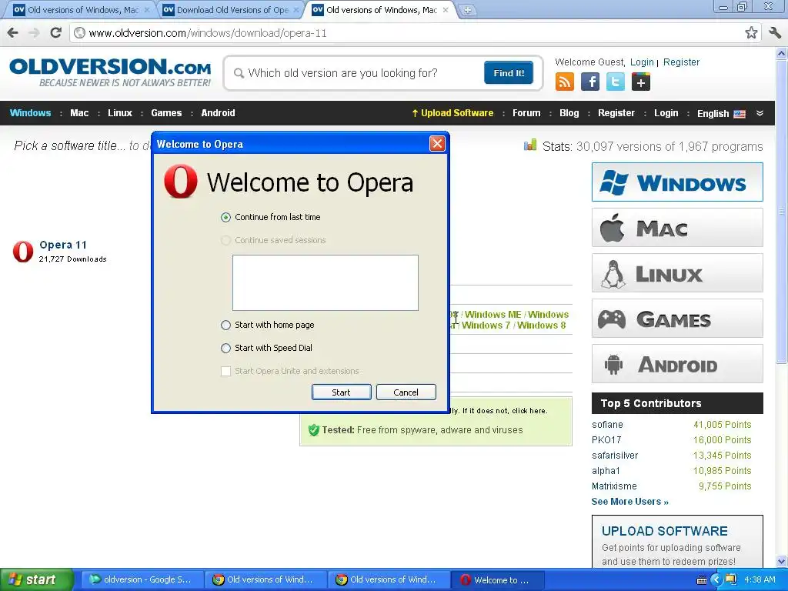788x591 pixels.
Task: Click Upload Software in nav bar
Action: click(x=452, y=113)
